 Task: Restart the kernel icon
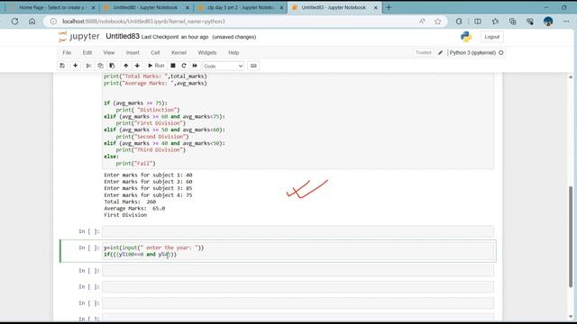[x=184, y=66]
